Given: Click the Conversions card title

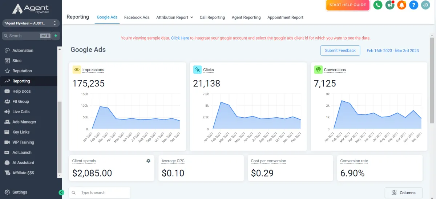Looking at the screenshot, I should 335,70.
